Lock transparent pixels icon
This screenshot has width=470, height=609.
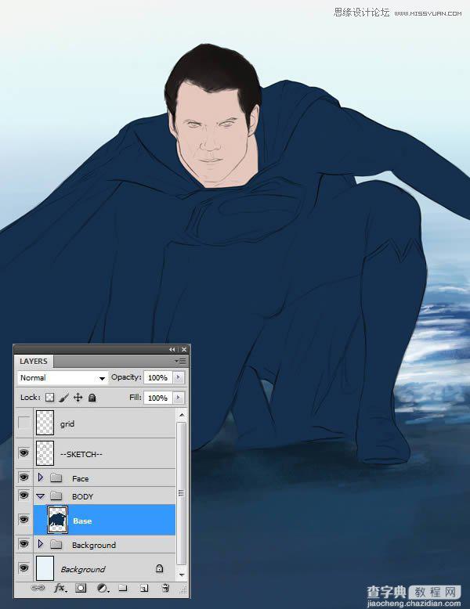(x=50, y=398)
